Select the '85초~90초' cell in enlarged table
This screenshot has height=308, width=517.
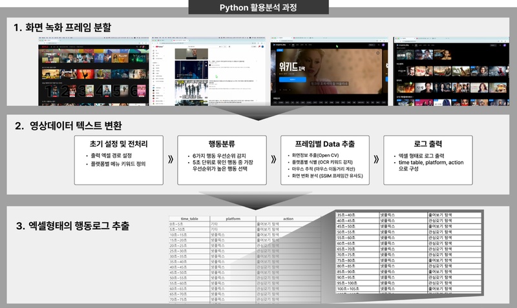(358, 272)
